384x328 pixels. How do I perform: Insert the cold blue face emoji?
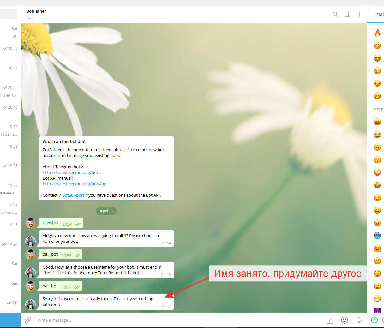coord(377,236)
